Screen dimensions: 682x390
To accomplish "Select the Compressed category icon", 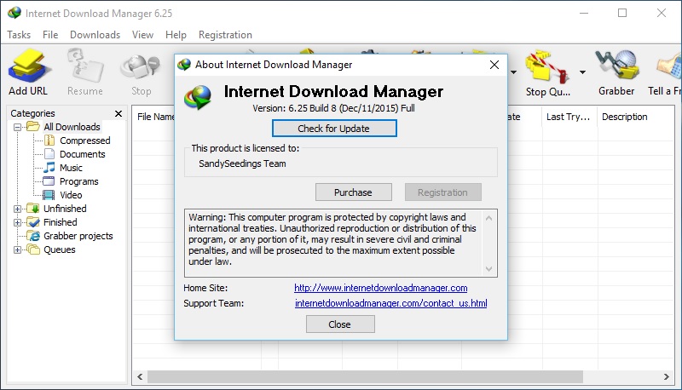I will coord(49,141).
